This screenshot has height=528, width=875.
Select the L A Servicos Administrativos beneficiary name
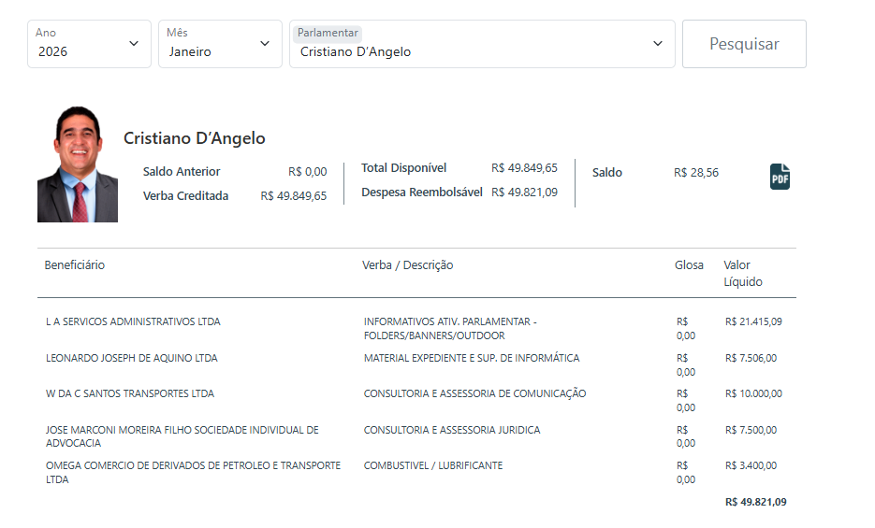pyautogui.click(x=133, y=321)
